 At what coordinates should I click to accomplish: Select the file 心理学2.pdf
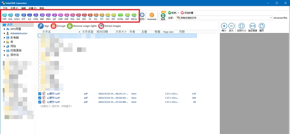tap(53, 98)
